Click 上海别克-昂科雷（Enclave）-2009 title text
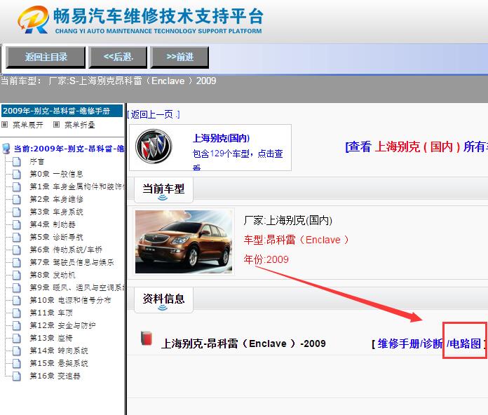Screen dimensions: 488x415 (x=243, y=343)
